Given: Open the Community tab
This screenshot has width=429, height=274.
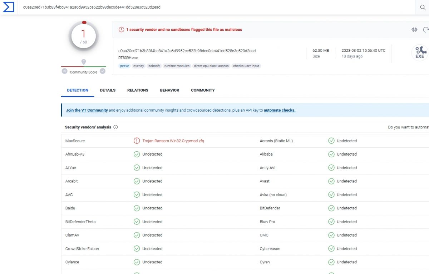Looking at the screenshot, I should [203, 90].
